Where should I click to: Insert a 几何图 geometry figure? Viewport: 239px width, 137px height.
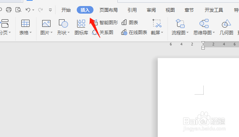[x=226, y=27]
